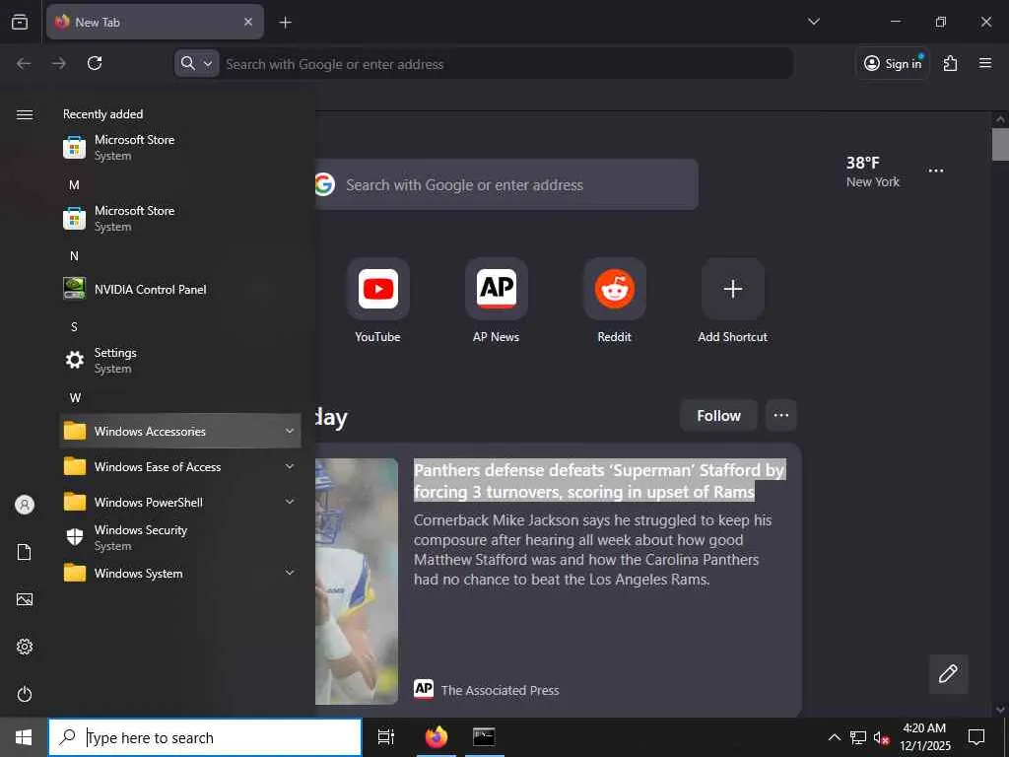Screen dimensions: 1009x757
Task: Expand the Start menu hamburger
Action: coord(25,114)
